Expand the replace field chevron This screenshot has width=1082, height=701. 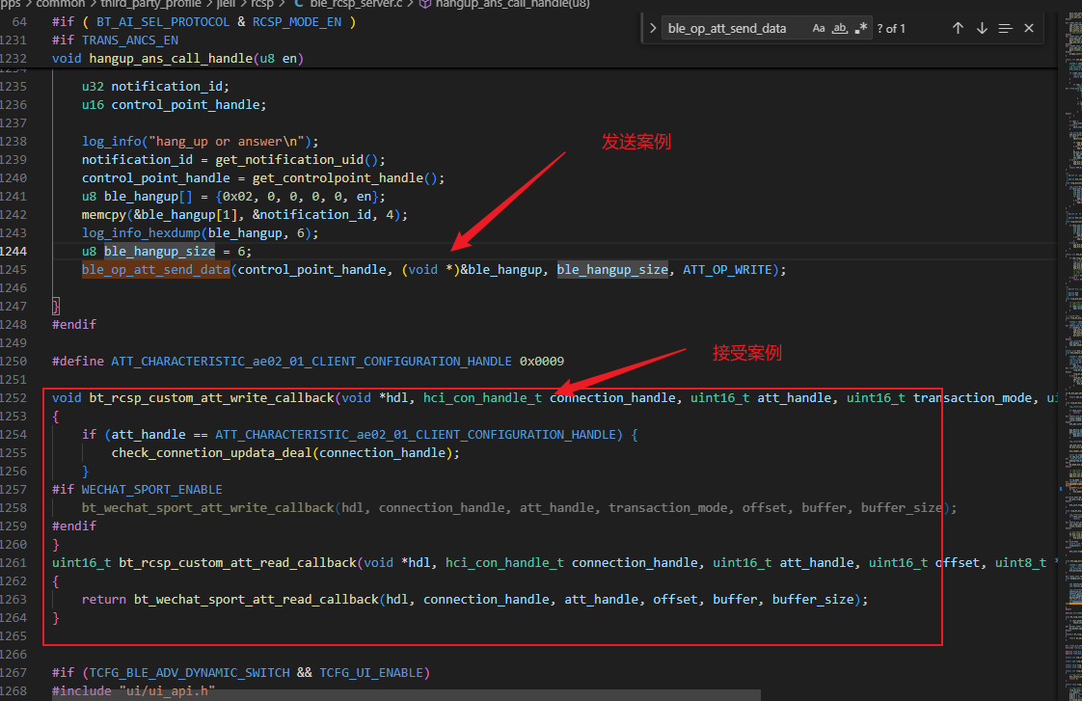coord(653,28)
